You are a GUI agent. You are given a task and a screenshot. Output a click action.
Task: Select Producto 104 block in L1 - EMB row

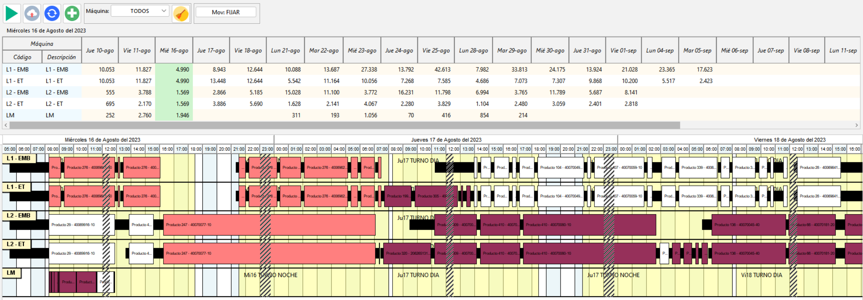point(560,167)
